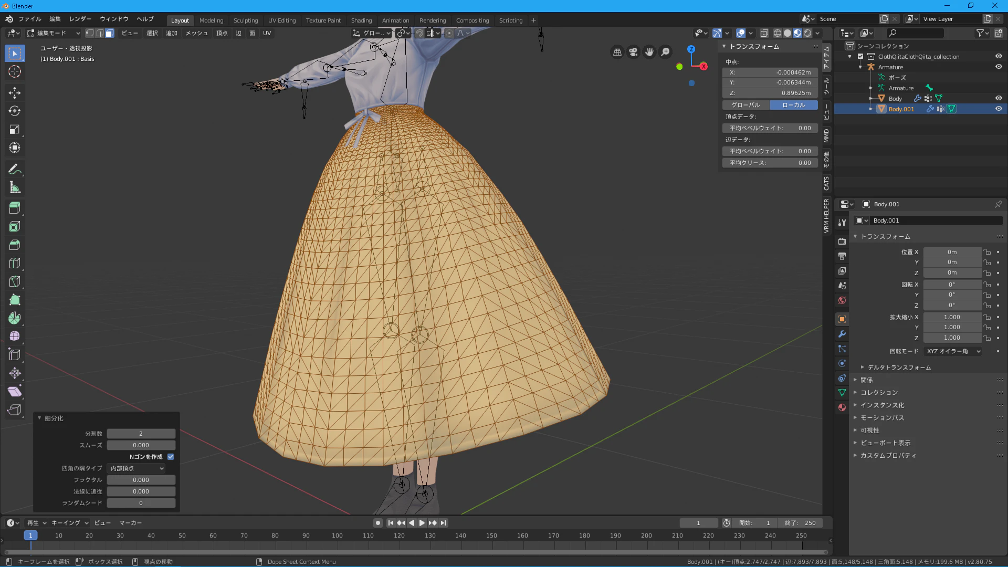Select the Scale tool
The height and width of the screenshot is (567, 1008).
point(15,130)
